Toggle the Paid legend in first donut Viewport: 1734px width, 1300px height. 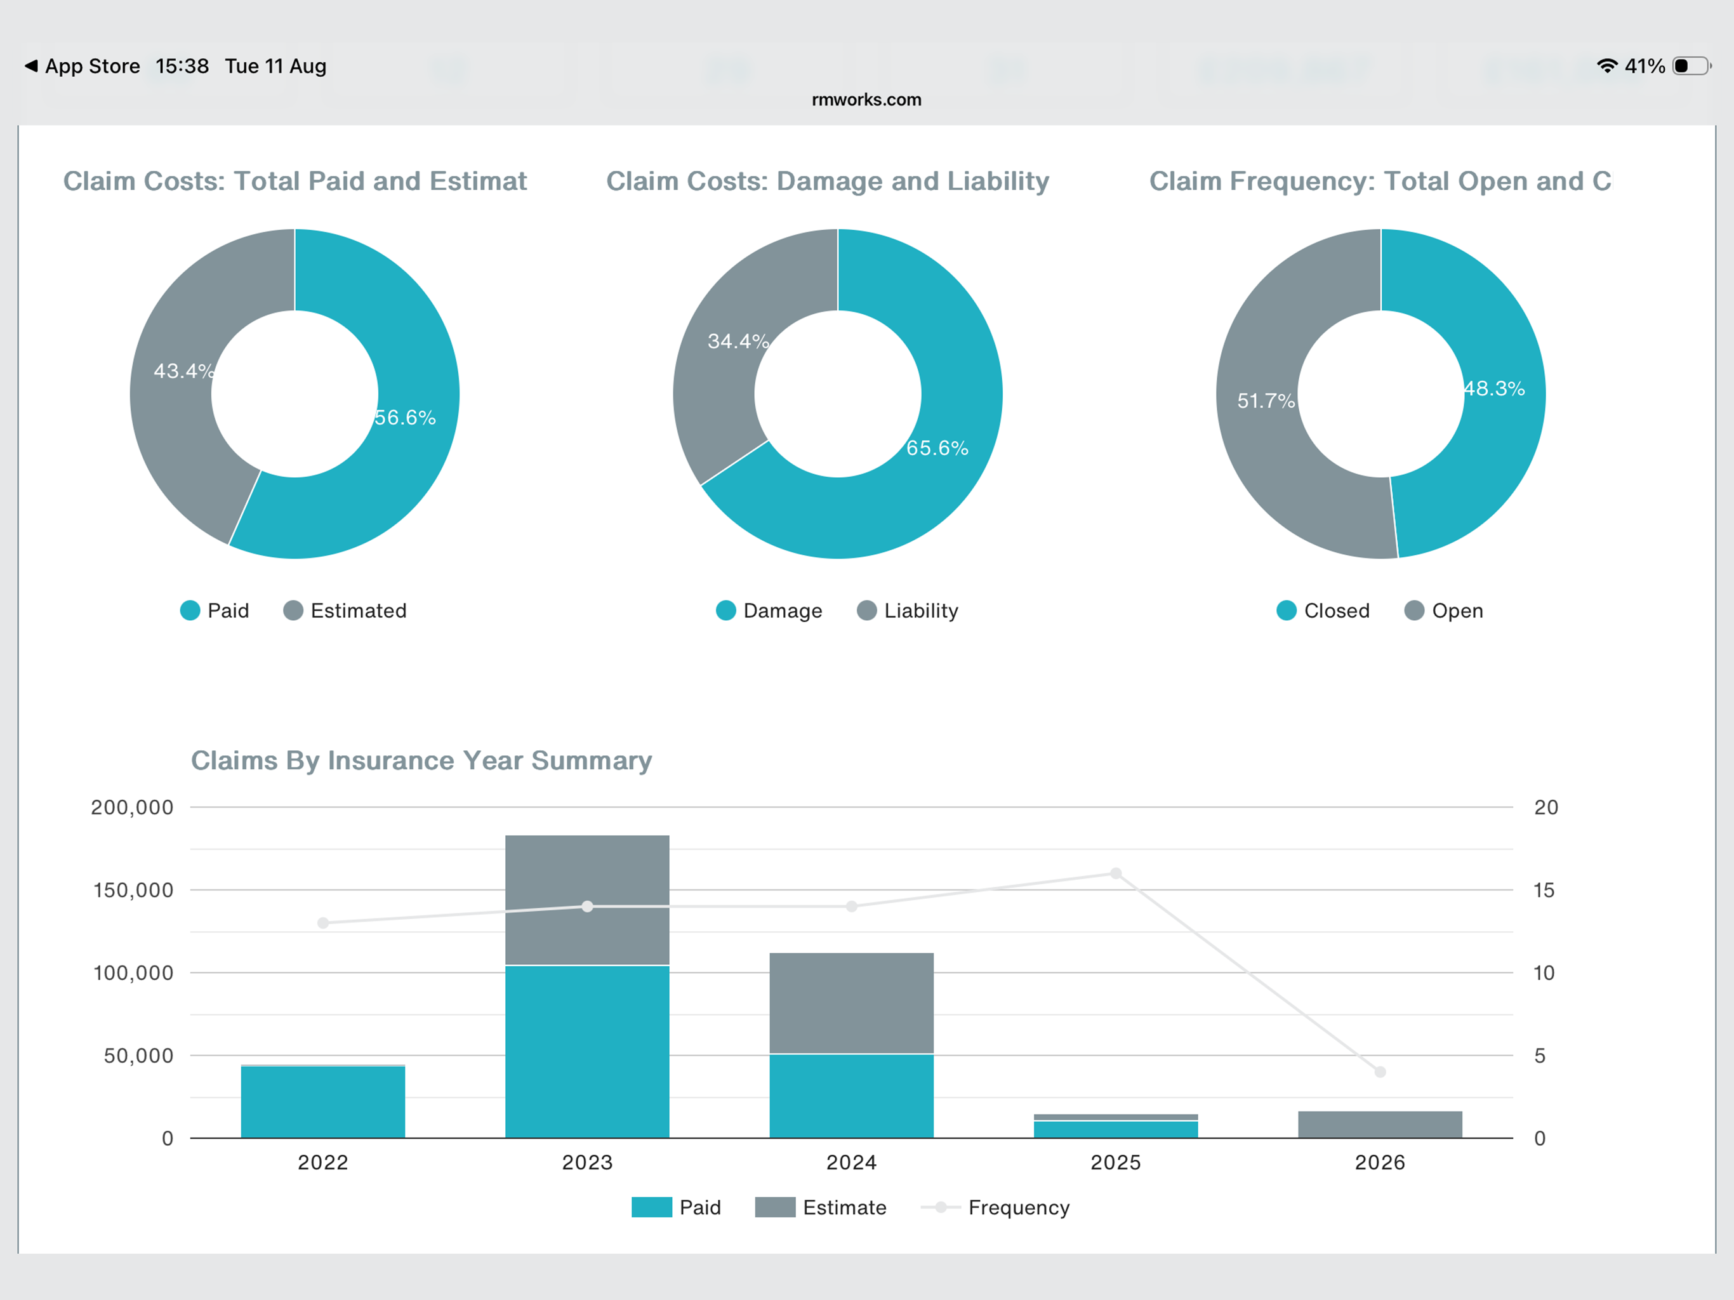point(214,611)
